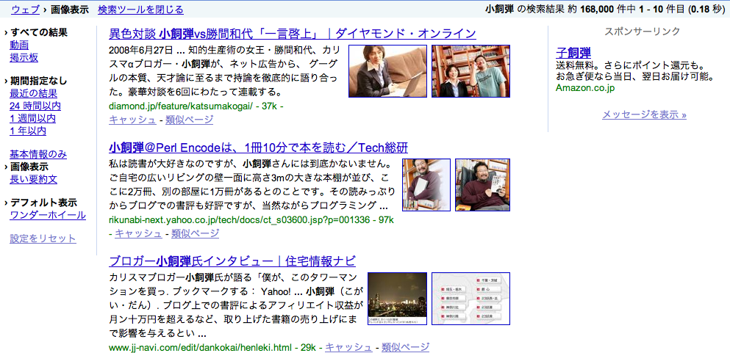This screenshot has width=730, height=353.
Task: Click メッセージを表示 » link
Action: 644,114
